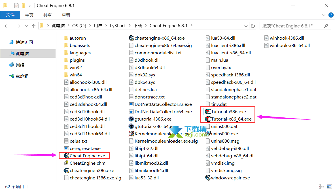This screenshot has height=191, width=335.
Task: Select the badassets folder icon
Action: tap(66, 46)
